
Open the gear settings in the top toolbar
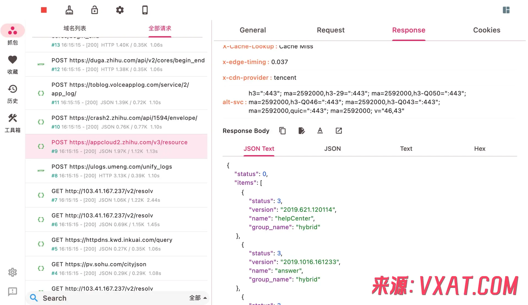coord(120,10)
